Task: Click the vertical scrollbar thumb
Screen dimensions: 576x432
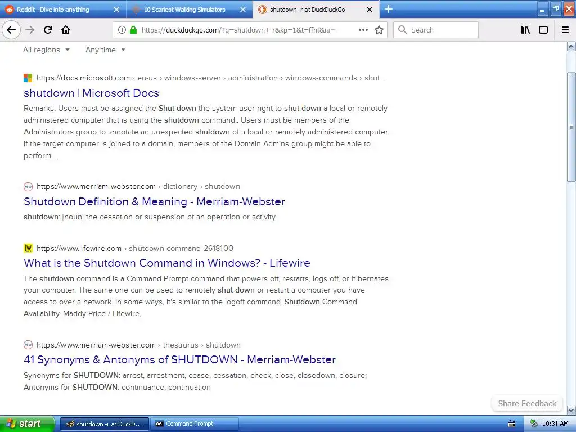Action: coord(571,127)
